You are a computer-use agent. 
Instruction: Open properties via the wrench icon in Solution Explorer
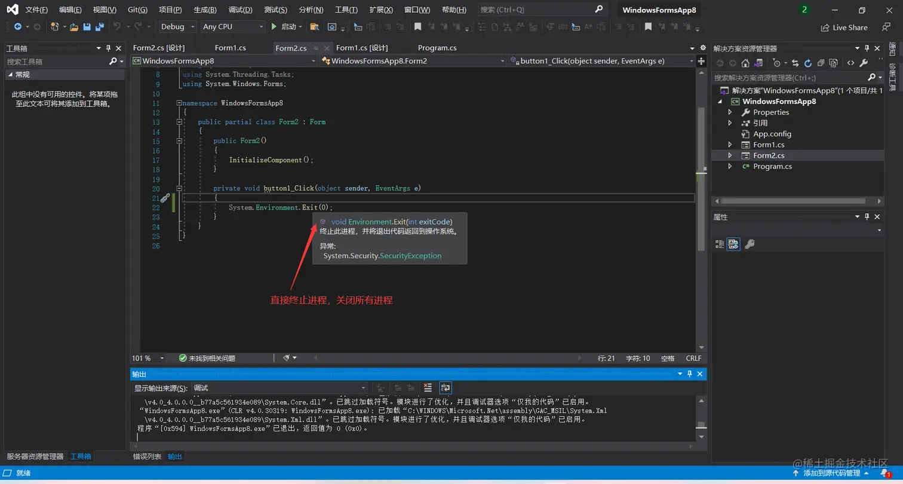pos(863,63)
